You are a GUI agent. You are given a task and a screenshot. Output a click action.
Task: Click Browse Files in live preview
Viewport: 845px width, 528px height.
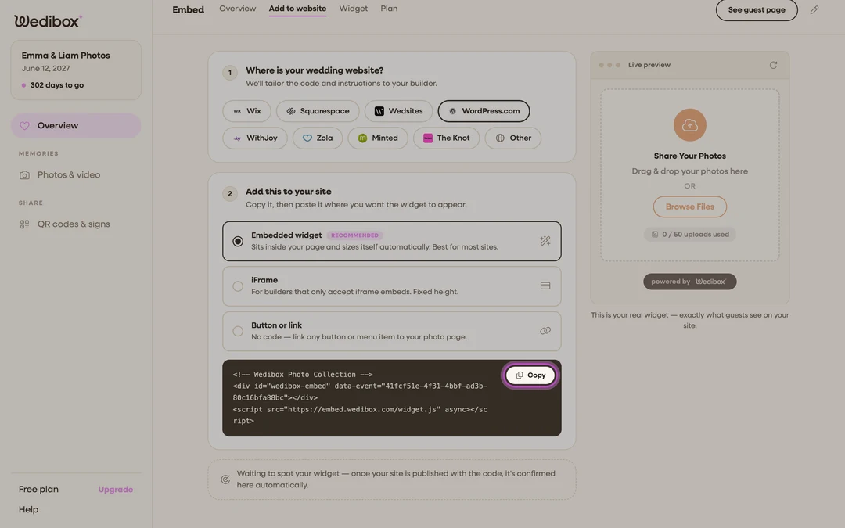[x=689, y=207]
